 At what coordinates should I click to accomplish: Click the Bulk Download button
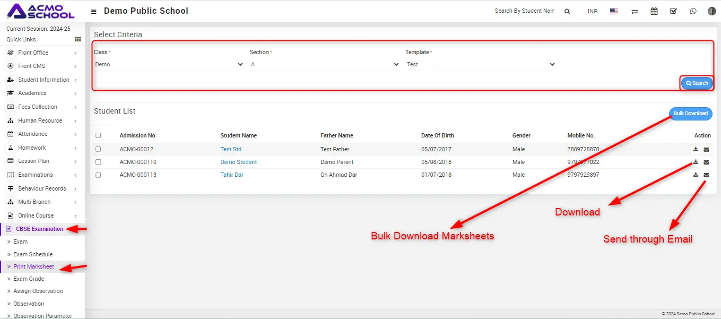pyautogui.click(x=690, y=114)
